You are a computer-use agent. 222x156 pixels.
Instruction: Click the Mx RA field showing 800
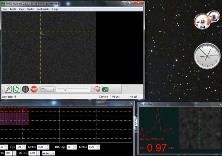tap(9, 153)
